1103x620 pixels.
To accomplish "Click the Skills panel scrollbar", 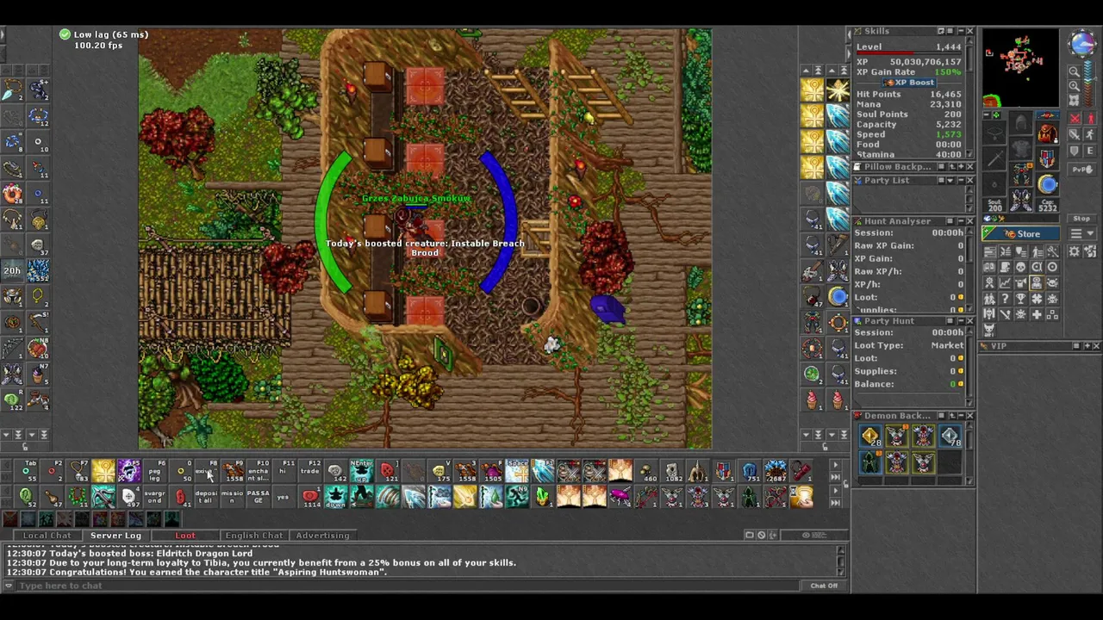I will (969, 95).
